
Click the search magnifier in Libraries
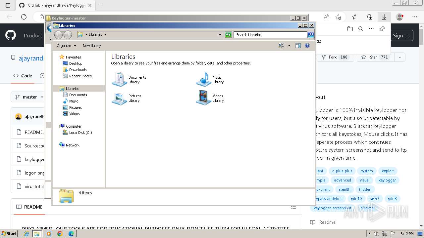click(x=311, y=34)
